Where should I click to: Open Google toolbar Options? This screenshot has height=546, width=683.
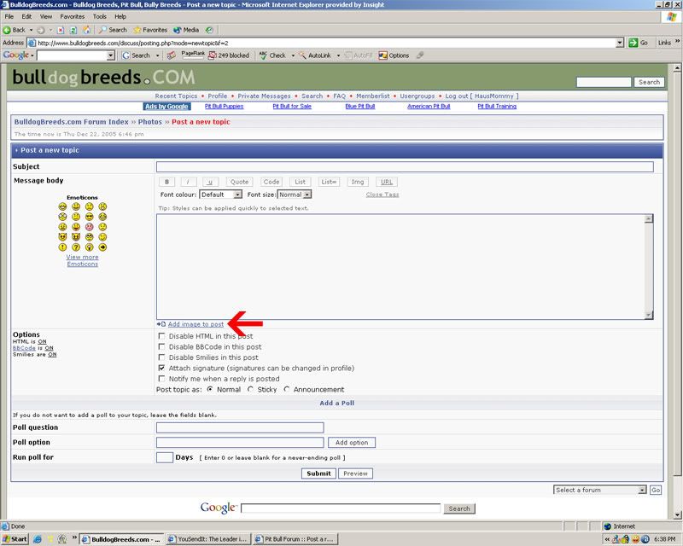pos(394,55)
